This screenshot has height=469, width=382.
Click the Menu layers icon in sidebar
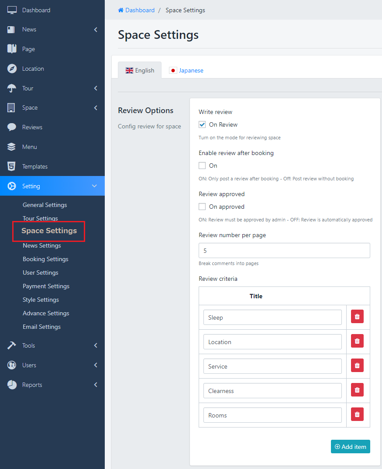tap(12, 147)
